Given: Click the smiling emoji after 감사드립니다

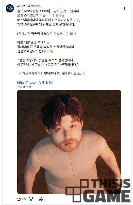Looking at the screenshot, I should tap(52, 51).
